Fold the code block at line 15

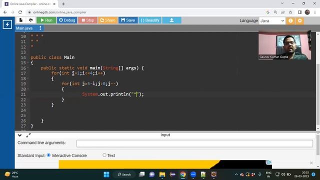28,62
